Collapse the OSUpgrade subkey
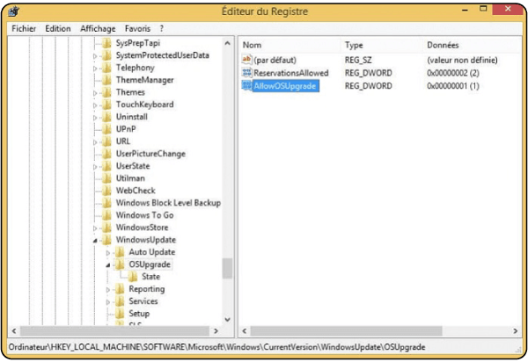This screenshot has width=528, height=362. point(107,265)
